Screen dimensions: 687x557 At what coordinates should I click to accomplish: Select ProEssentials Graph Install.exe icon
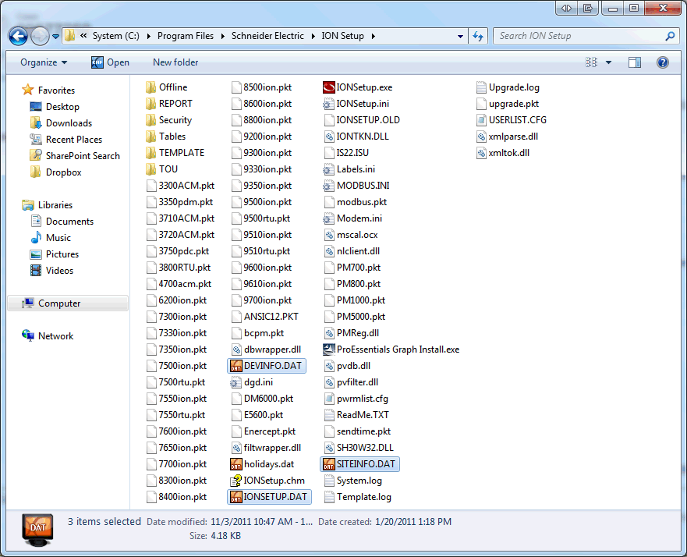pos(328,349)
